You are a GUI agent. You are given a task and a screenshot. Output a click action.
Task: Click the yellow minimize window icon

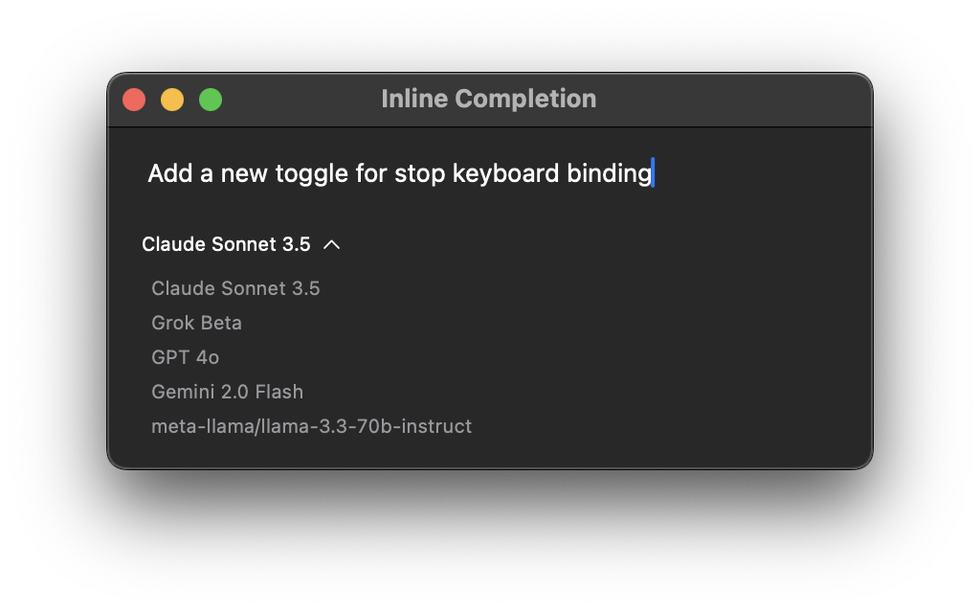tap(172, 99)
